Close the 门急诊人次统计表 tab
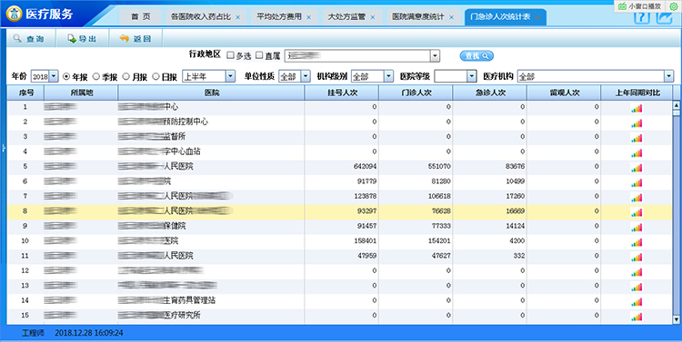 tap(537, 17)
